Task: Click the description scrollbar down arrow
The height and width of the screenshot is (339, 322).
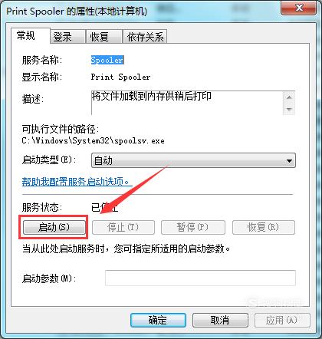Action: pyautogui.click(x=289, y=109)
